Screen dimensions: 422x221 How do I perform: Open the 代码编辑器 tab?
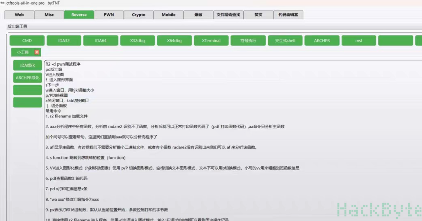[288, 15]
